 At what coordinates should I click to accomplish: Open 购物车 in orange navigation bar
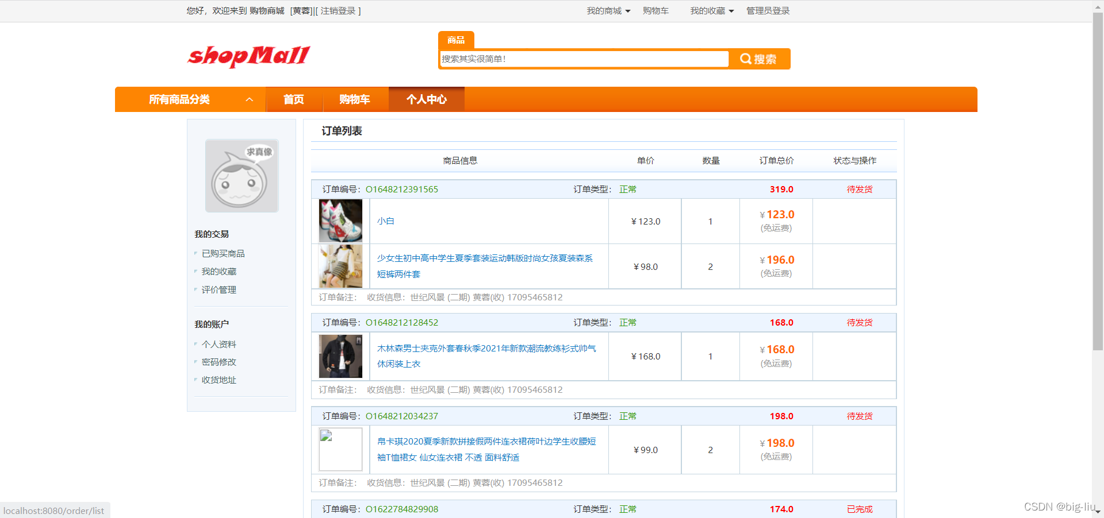355,99
